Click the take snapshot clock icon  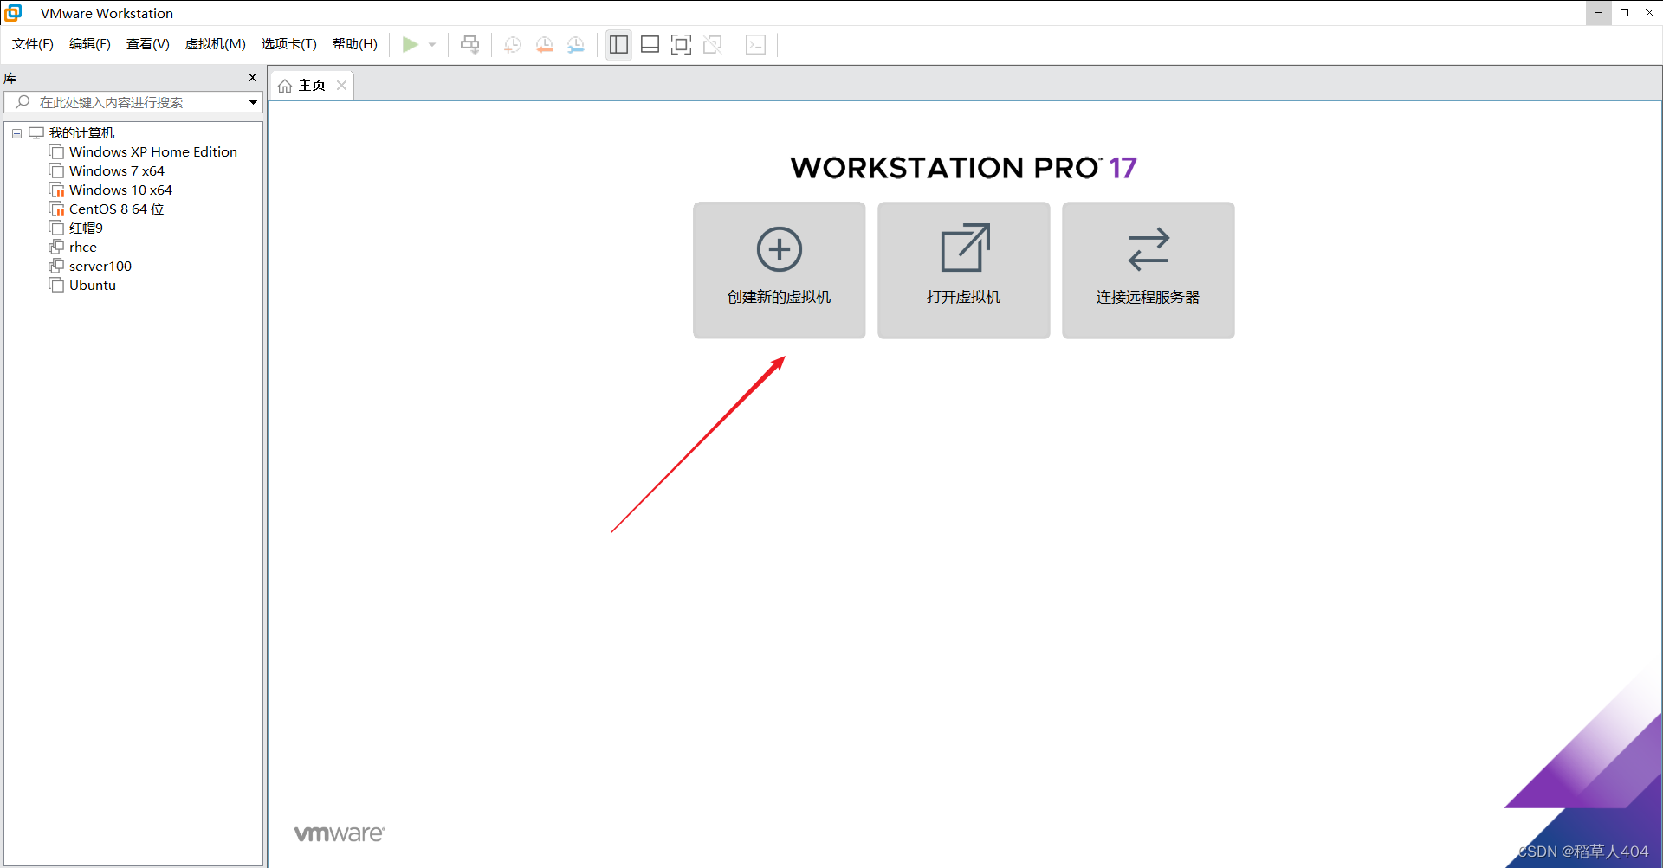pyautogui.click(x=513, y=45)
